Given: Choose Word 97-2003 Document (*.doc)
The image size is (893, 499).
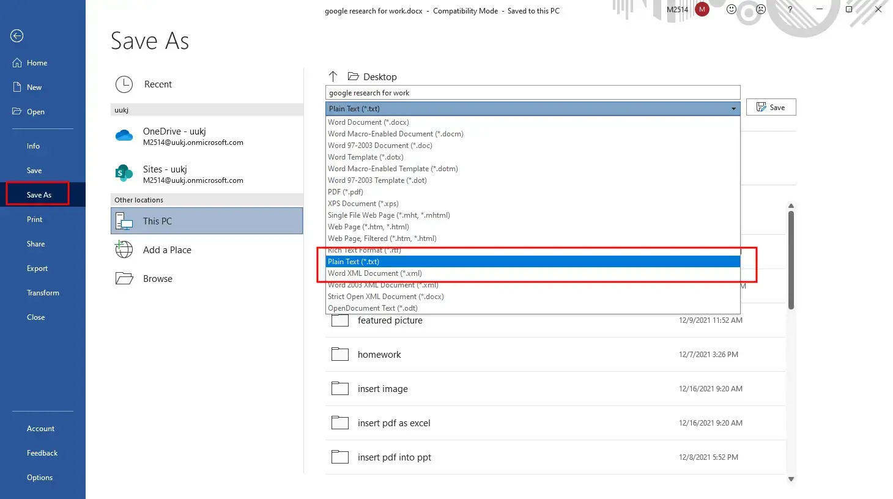Looking at the screenshot, I should [533, 146].
